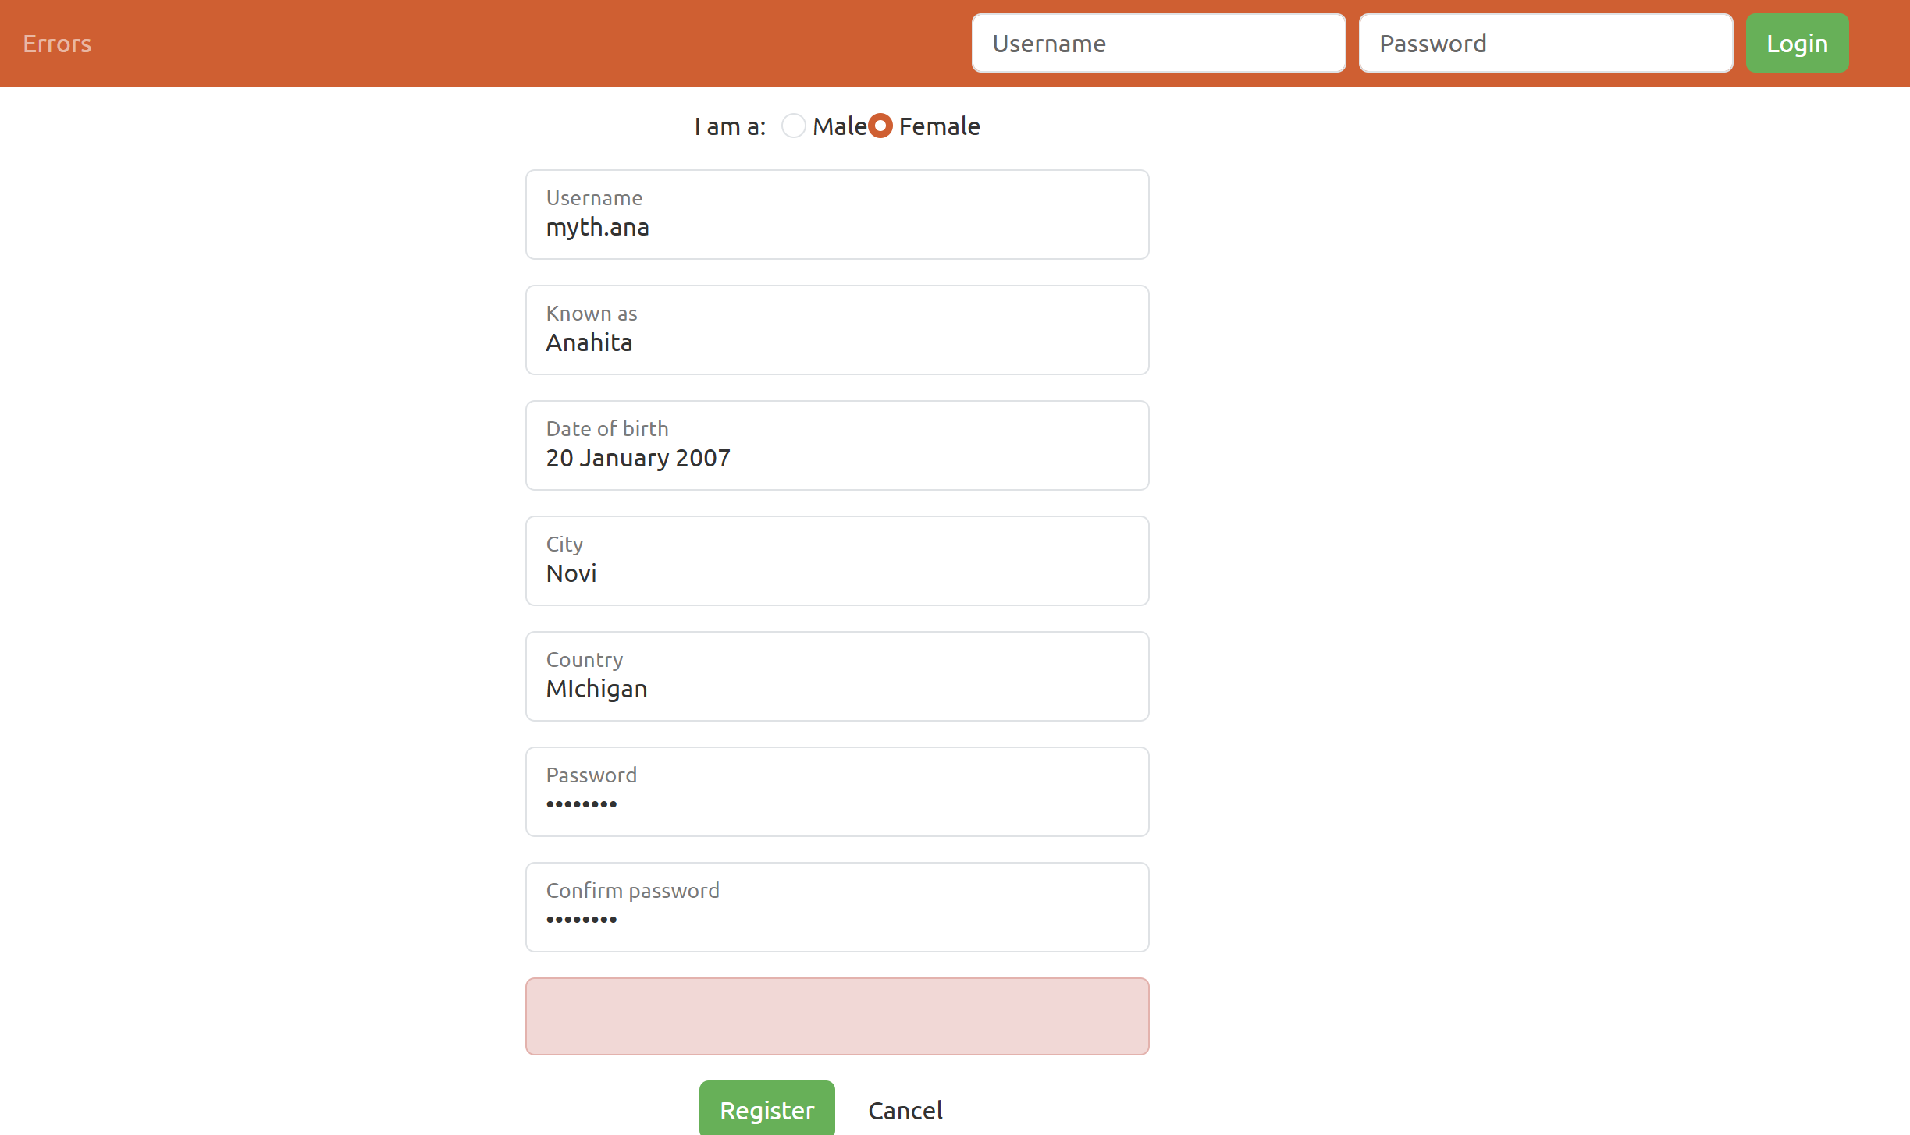Click the Known as field with Anahita
The image size is (1910, 1135).
pyautogui.click(x=837, y=330)
